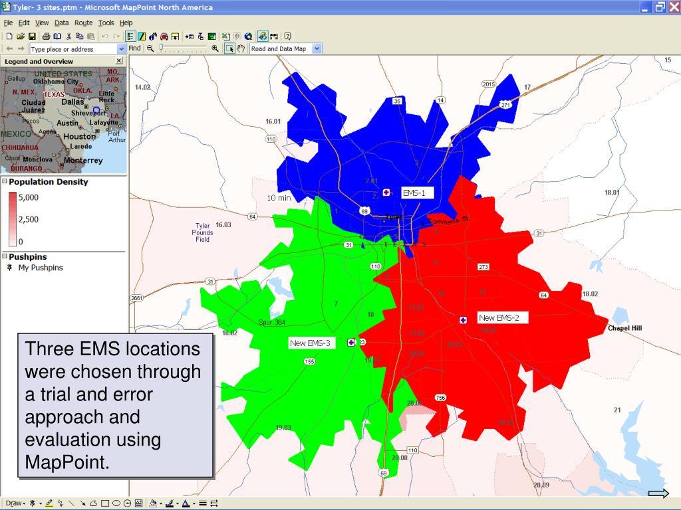Image resolution: width=681 pixels, height=510 pixels.
Task: Toggle the Map Settings button left of Help
Action: click(x=273, y=37)
